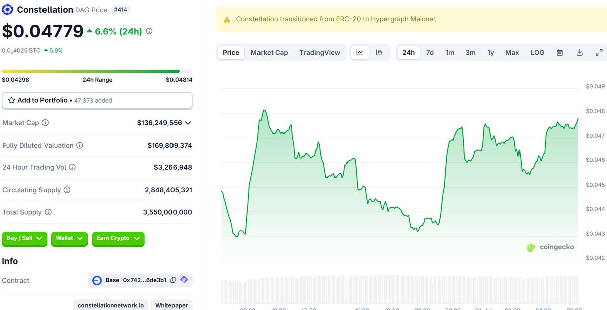
Task: Open the Whitepaper link
Action: [x=171, y=305]
